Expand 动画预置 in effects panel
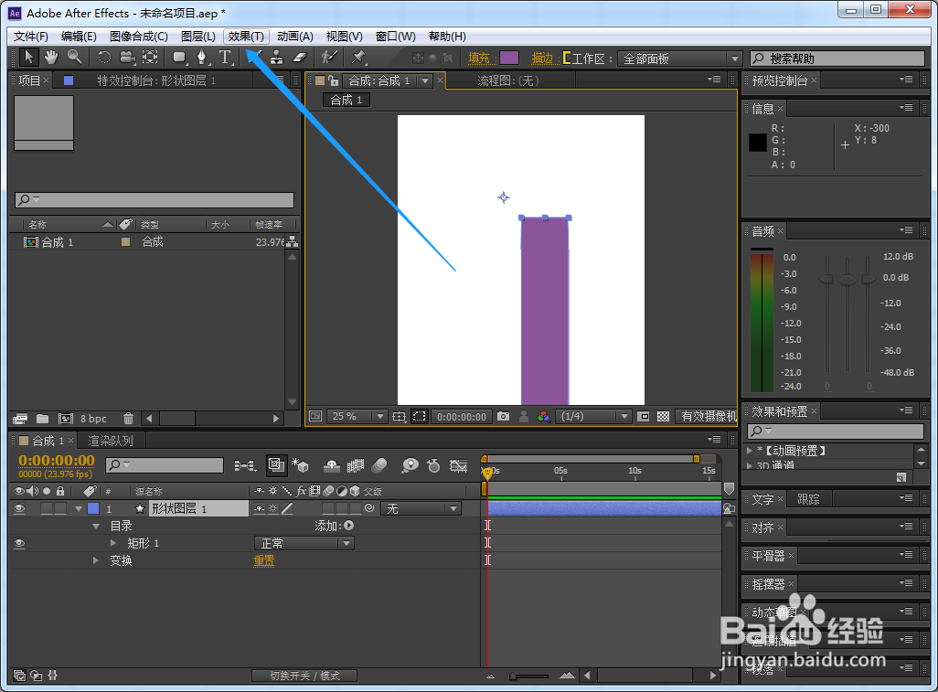 click(x=750, y=451)
